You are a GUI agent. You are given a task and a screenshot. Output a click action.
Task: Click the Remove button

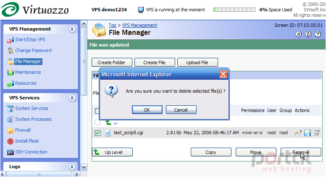pyautogui.click(x=301, y=152)
